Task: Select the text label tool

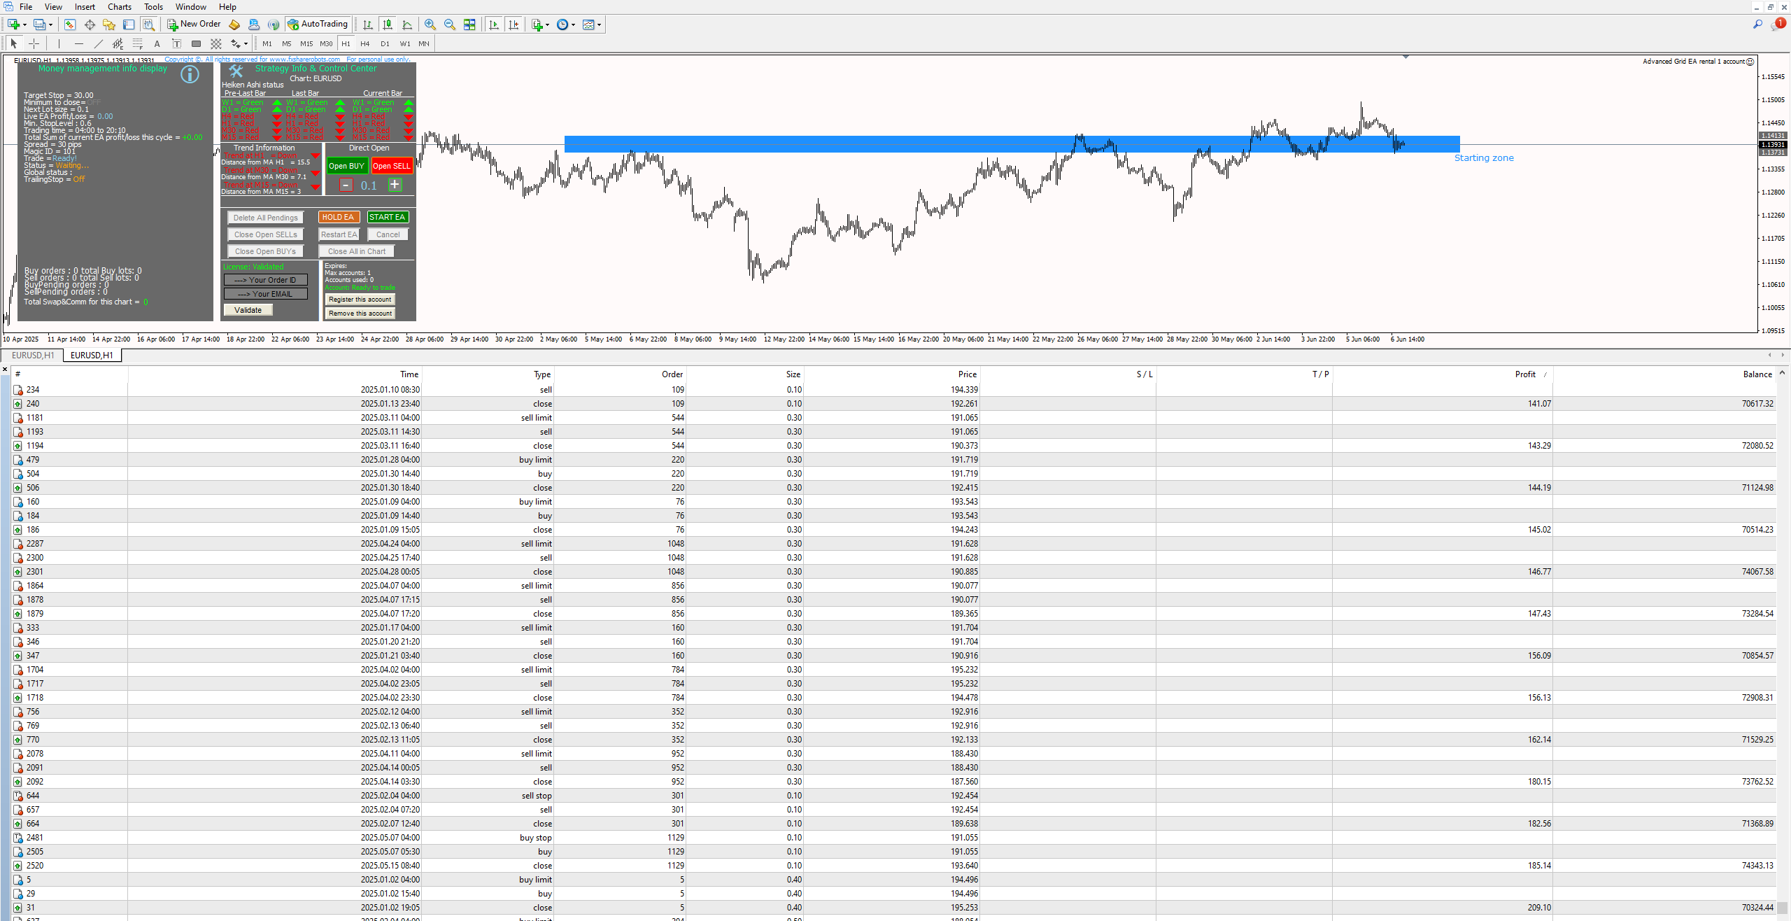Action: (x=176, y=43)
